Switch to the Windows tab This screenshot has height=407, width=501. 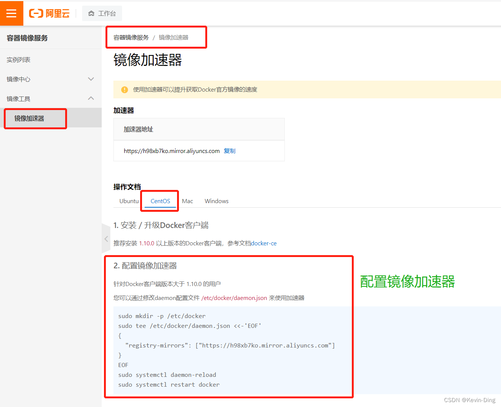click(x=217, y=201)
